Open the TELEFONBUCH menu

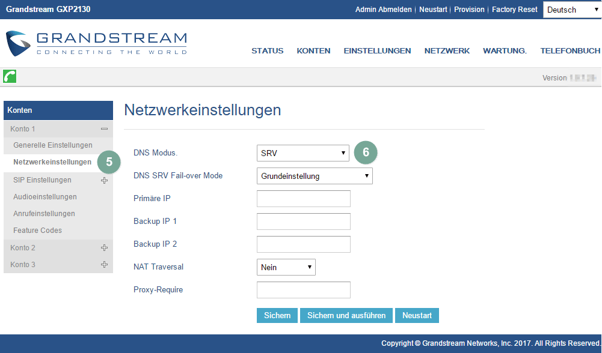[x=570, y=51]
